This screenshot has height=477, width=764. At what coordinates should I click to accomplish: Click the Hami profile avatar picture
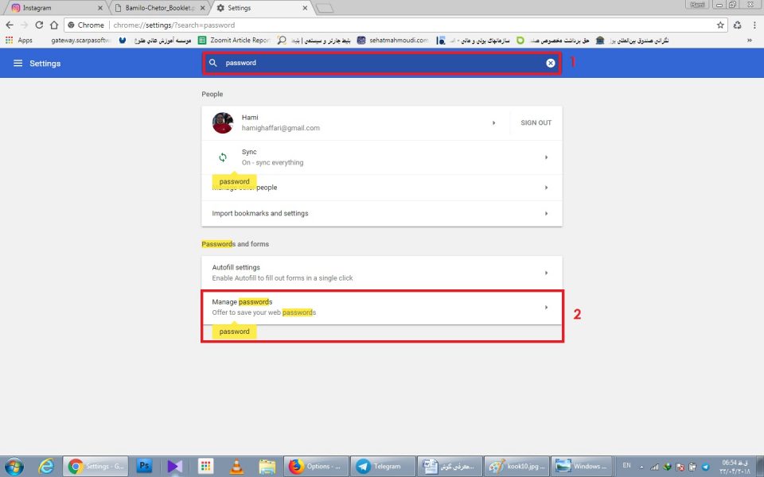pyautogui.click(x=223, y=123)
